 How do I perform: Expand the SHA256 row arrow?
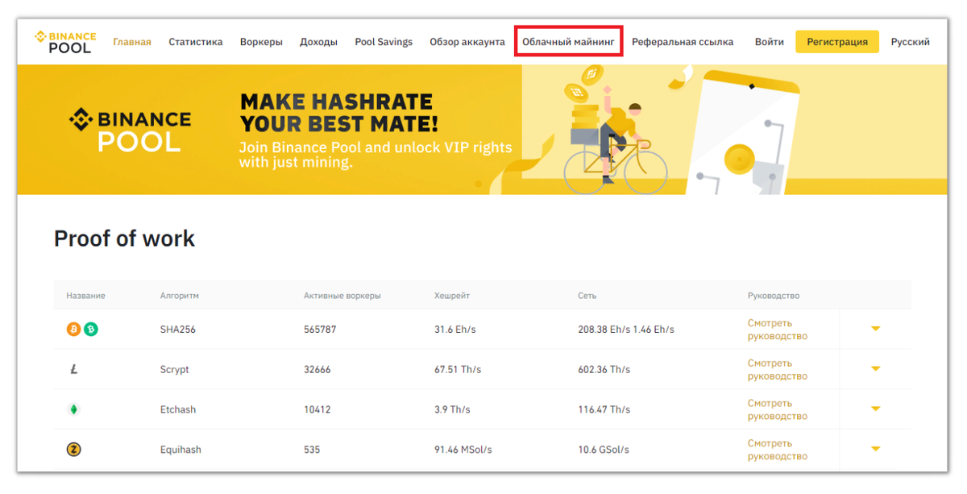tap(876, 329)
